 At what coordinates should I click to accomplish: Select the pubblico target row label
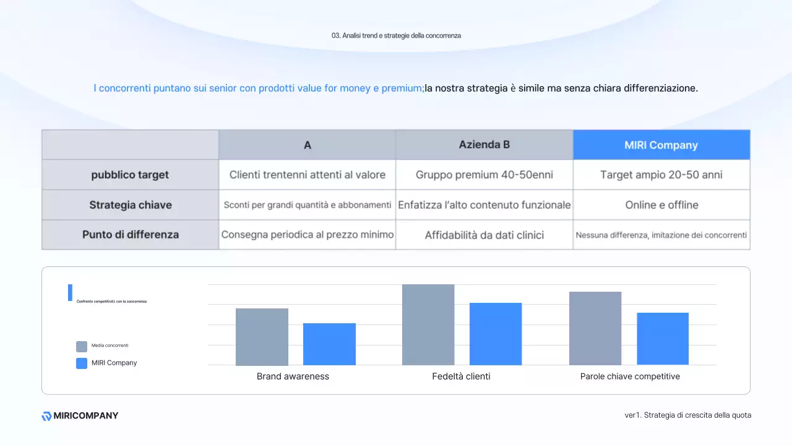click(x=130, y=175)
